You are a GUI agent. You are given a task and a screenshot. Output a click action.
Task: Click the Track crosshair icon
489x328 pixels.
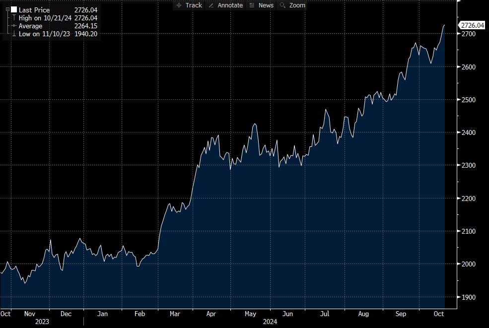click(179, 5)
